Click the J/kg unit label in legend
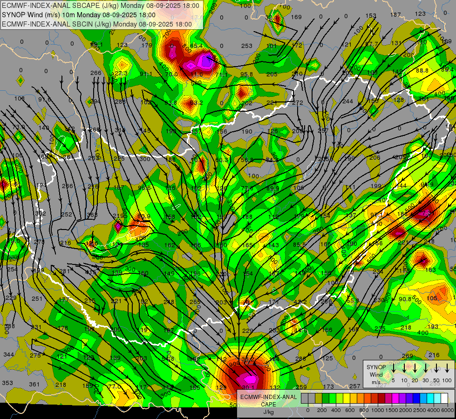 (268, 412)
